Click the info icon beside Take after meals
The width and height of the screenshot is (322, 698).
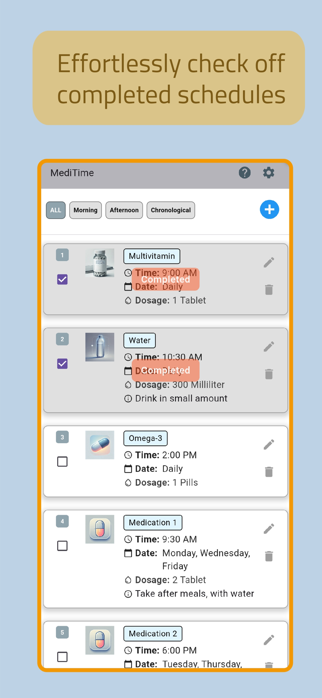tap(128, 594)
